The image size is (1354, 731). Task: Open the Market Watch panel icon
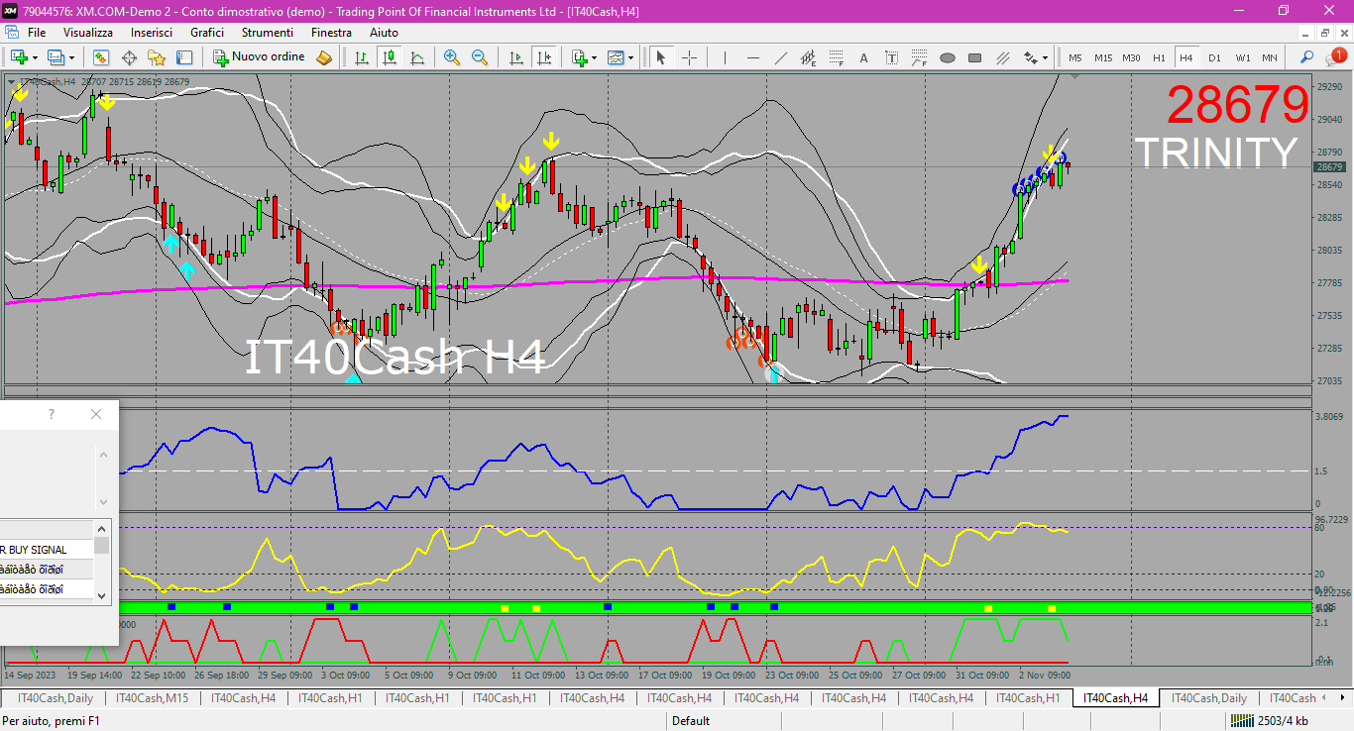point(100,57)
